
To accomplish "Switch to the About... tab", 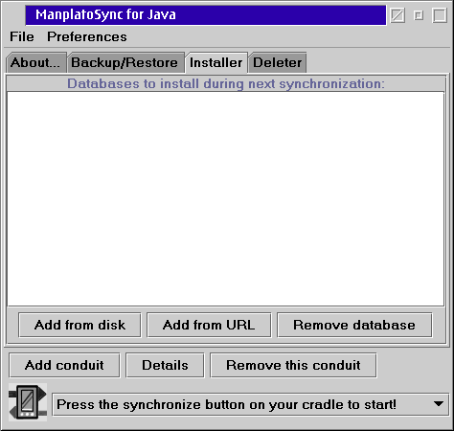I will tap(35, 62).
